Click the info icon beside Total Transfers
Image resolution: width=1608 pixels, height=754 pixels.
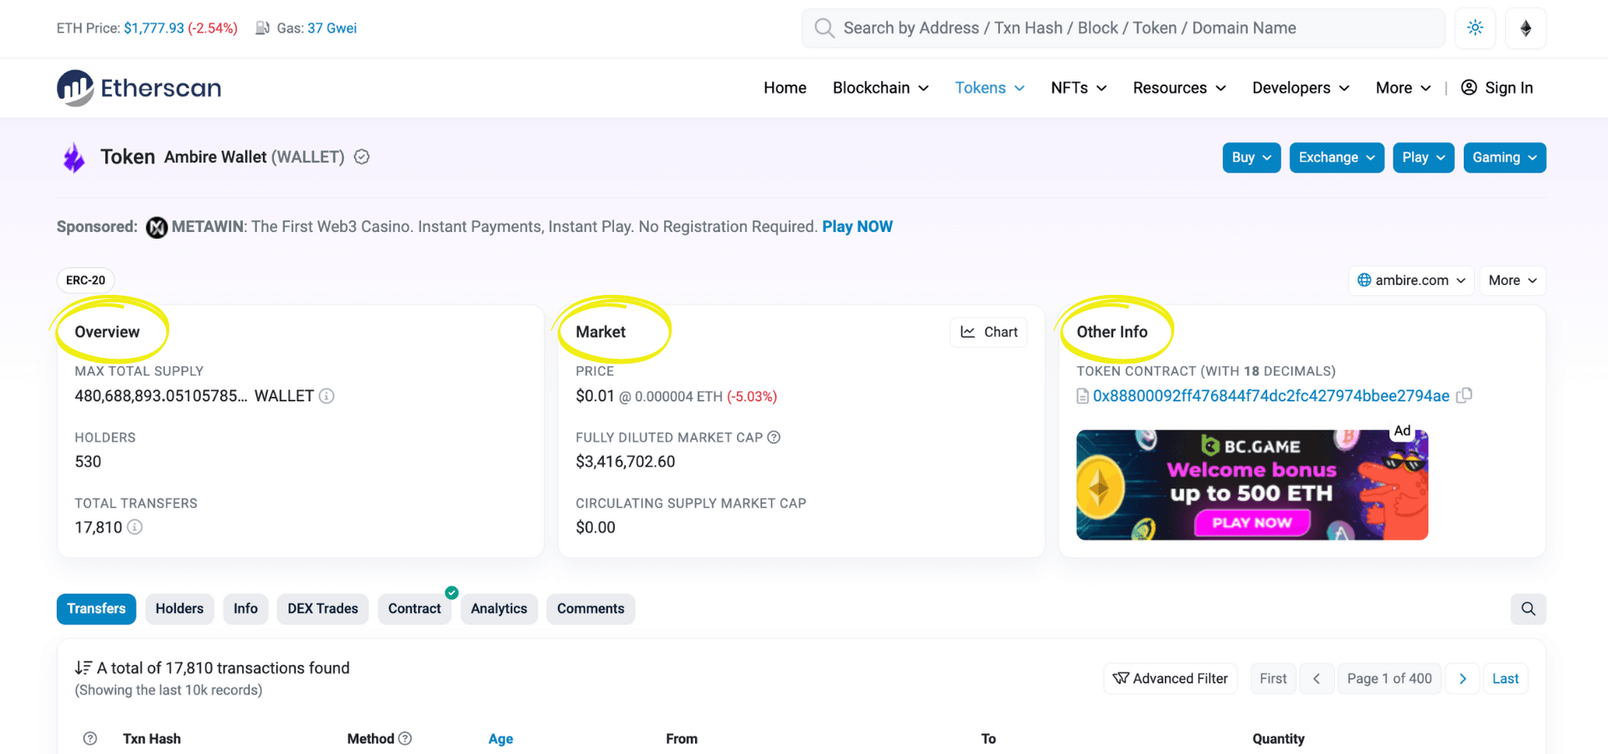(x=135, y=527)
